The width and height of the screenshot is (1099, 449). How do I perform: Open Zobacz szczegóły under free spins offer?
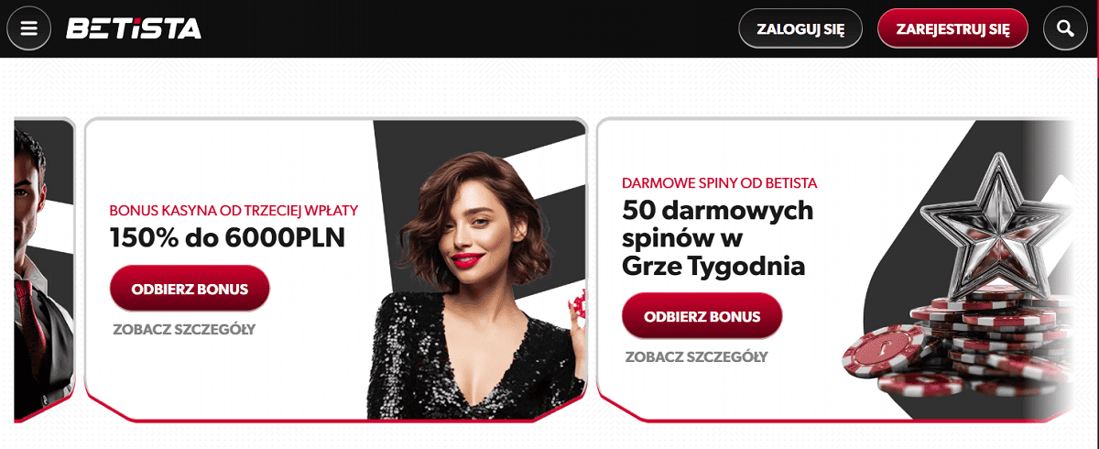pos(696,357)
